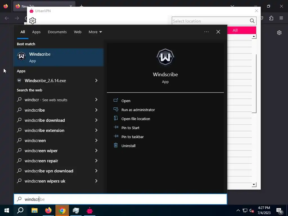The width and height of the screenshot is (288, 216).
Task: Switch to the Apps search filter tab
Action: [36, 32]
